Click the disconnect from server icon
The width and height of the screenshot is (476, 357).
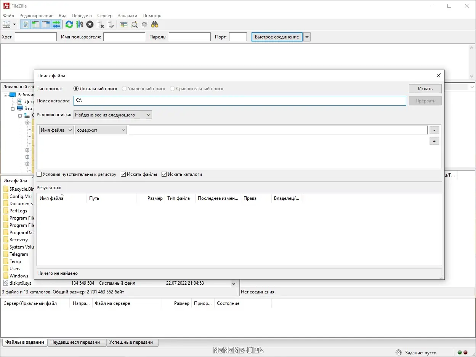tap(101, 24)
